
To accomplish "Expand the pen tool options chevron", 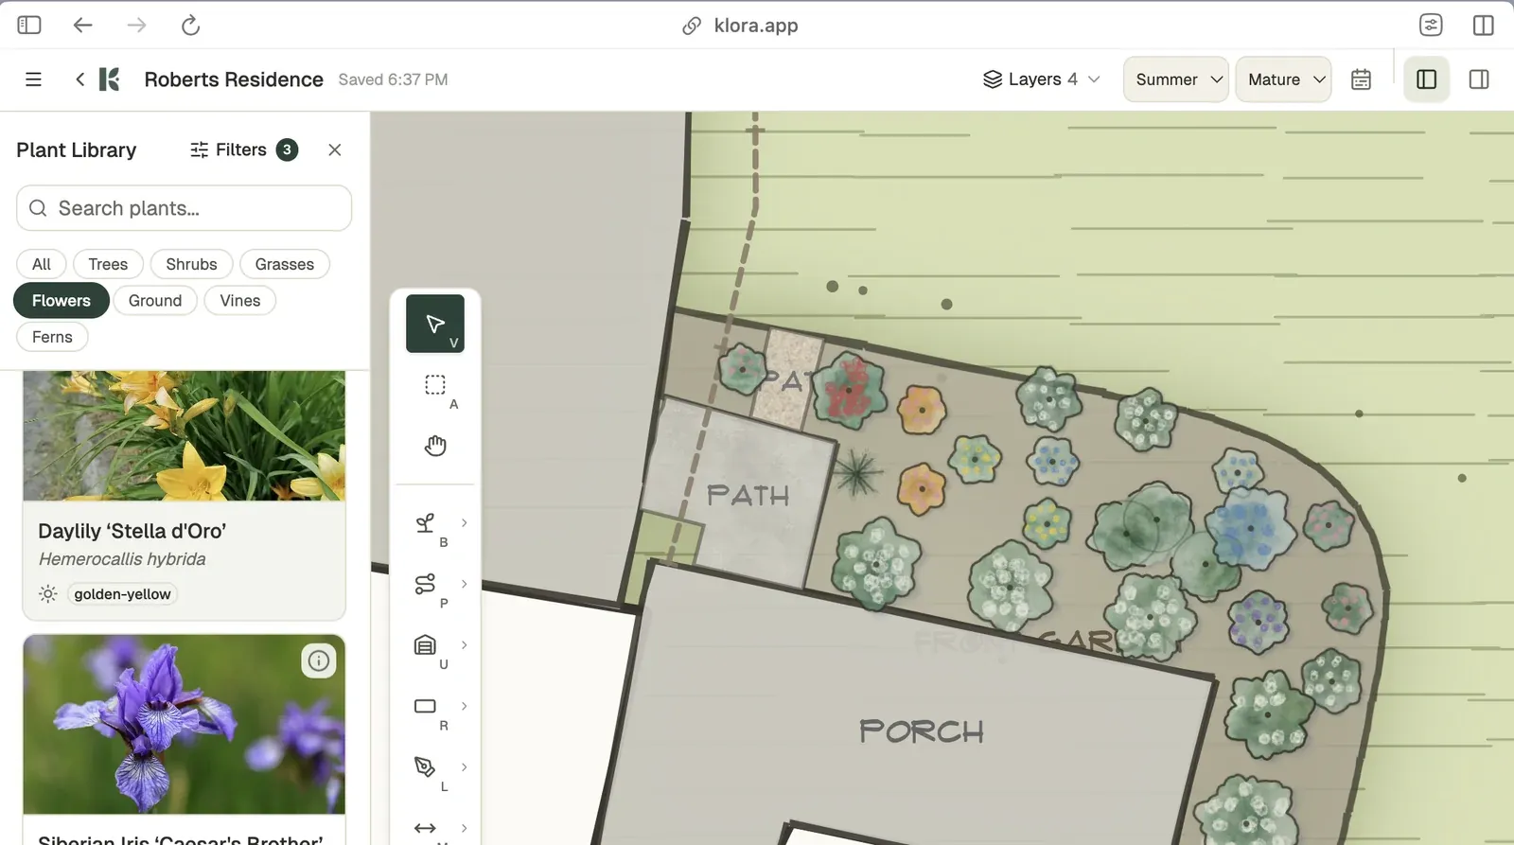I will 465,766.
